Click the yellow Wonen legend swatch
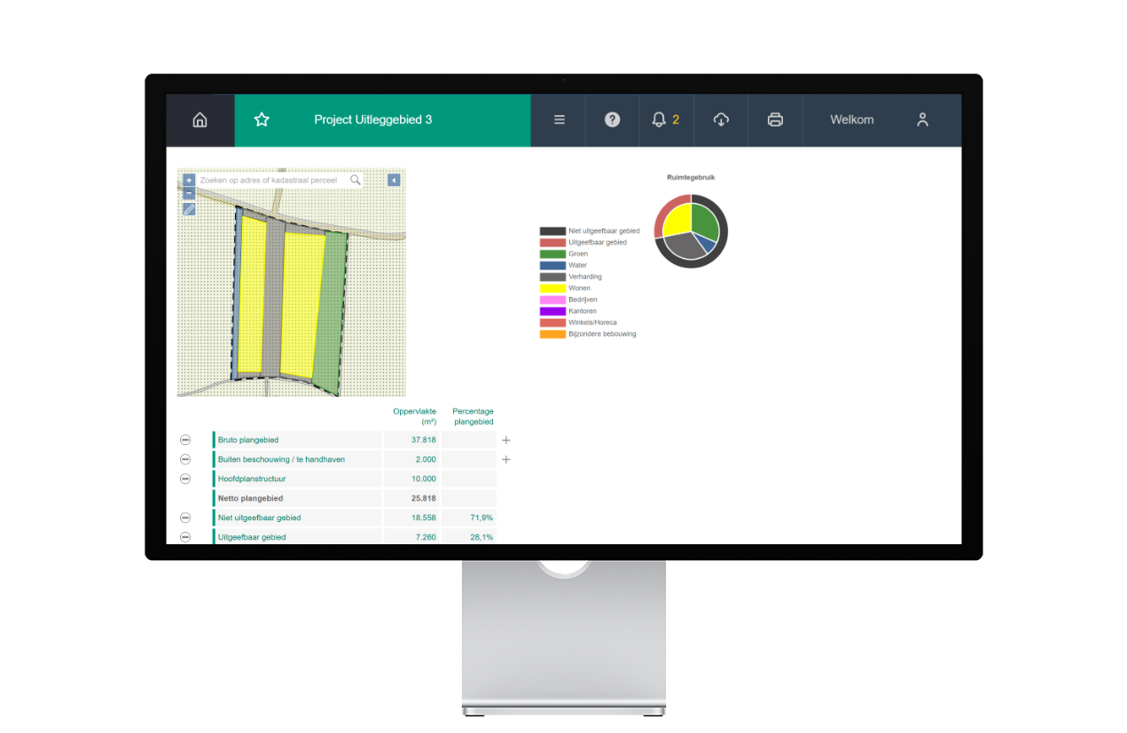This screenshot has height=733, width=1127. [x=552, y=288]
